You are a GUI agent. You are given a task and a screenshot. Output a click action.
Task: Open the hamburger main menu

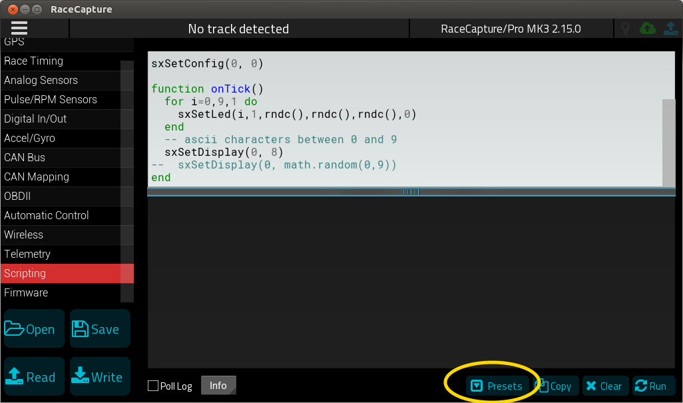[x=19, y=29]
